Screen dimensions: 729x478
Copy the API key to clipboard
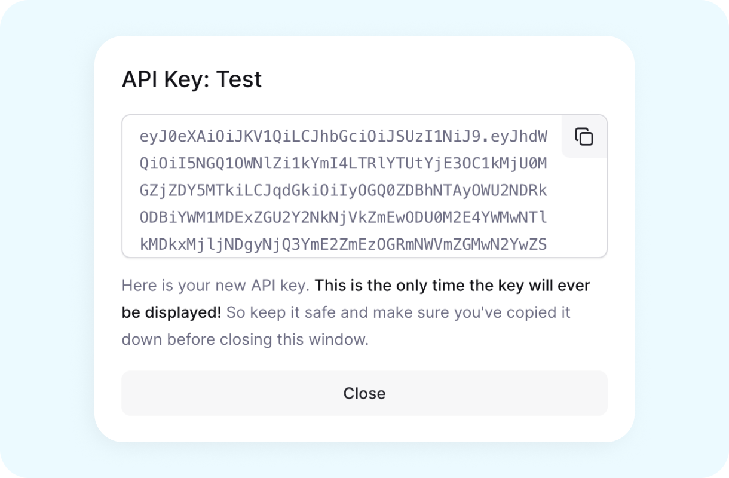click(x=584, y=137)
